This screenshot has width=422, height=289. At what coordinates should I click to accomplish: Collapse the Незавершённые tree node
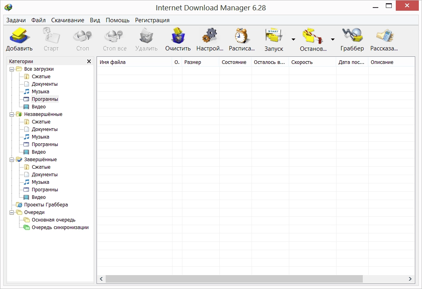12,114
